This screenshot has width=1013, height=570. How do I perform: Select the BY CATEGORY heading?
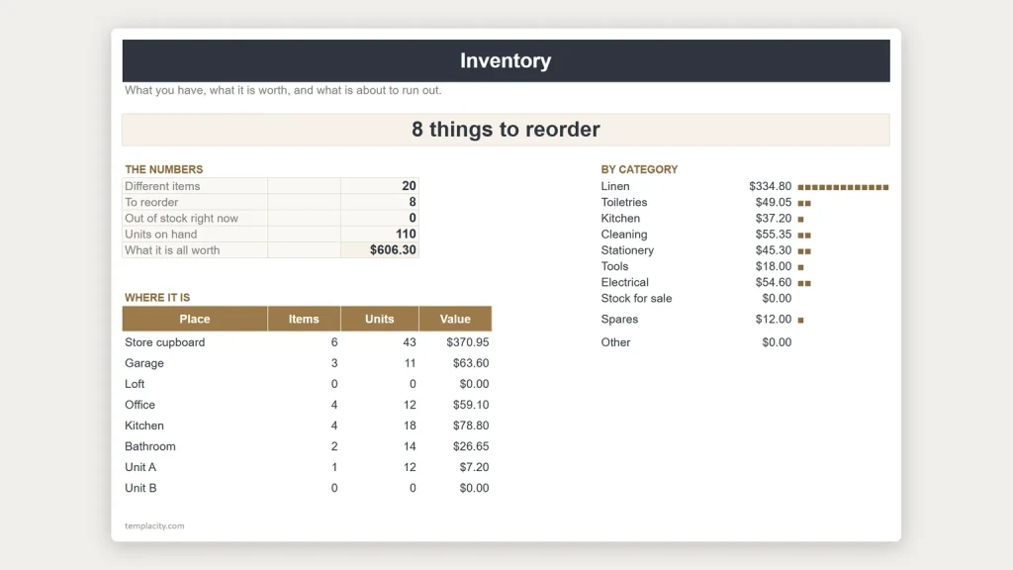[x=639, y=169]
